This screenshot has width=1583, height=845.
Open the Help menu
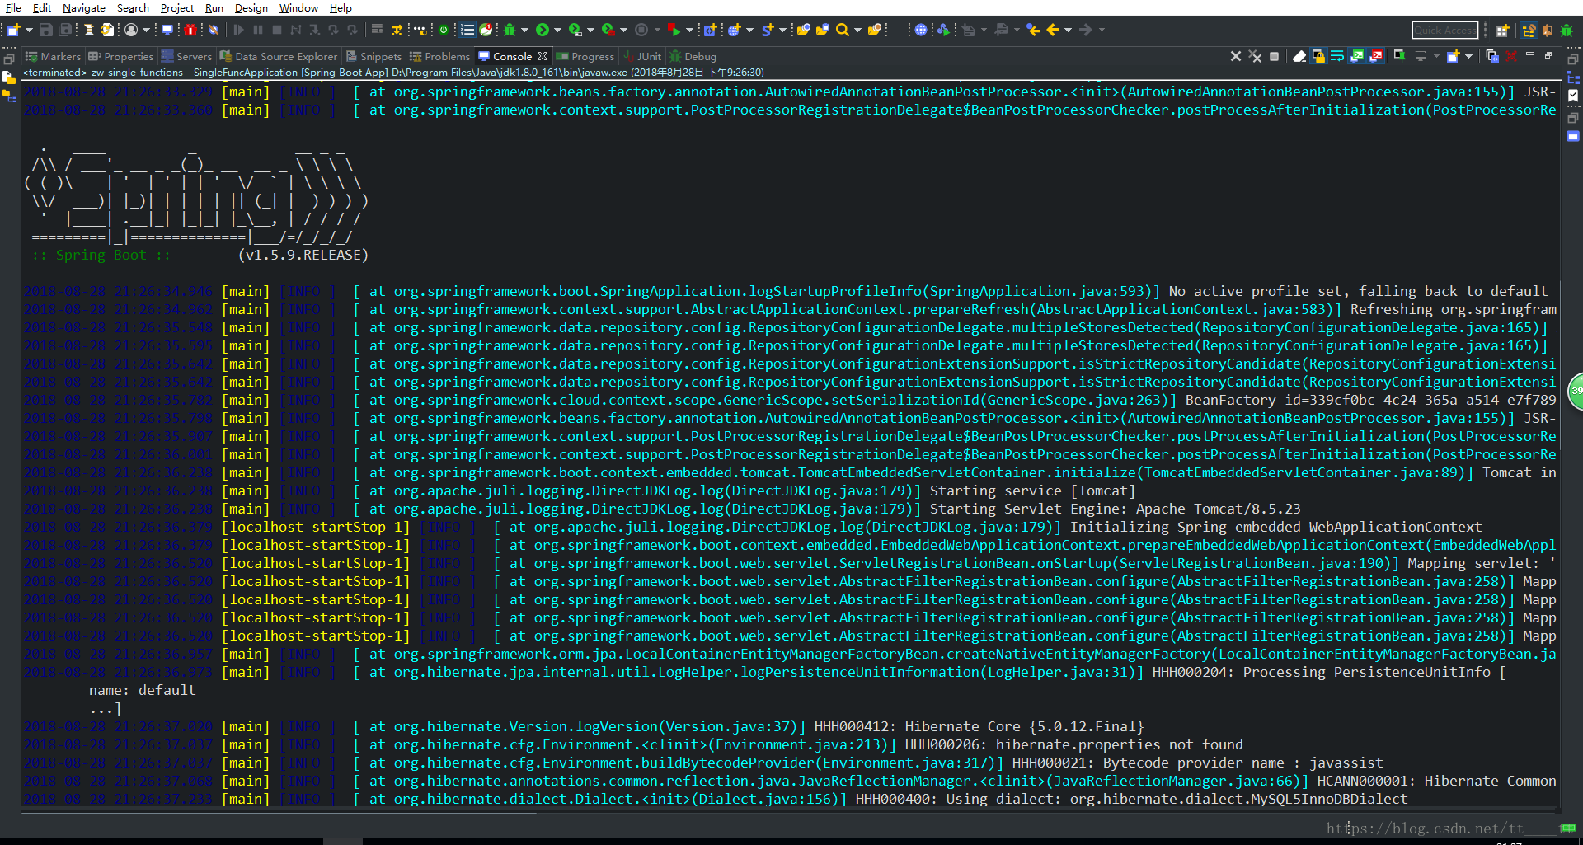[x=341, y=7]
